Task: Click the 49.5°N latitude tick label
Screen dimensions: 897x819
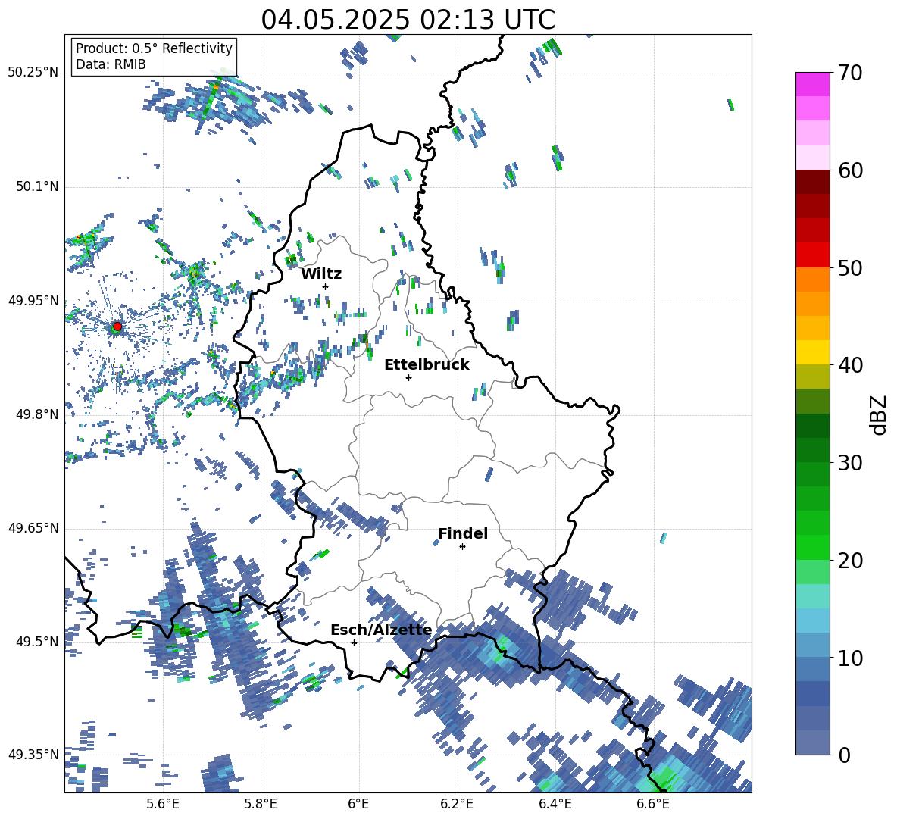Action: click(x=37, y=642)
